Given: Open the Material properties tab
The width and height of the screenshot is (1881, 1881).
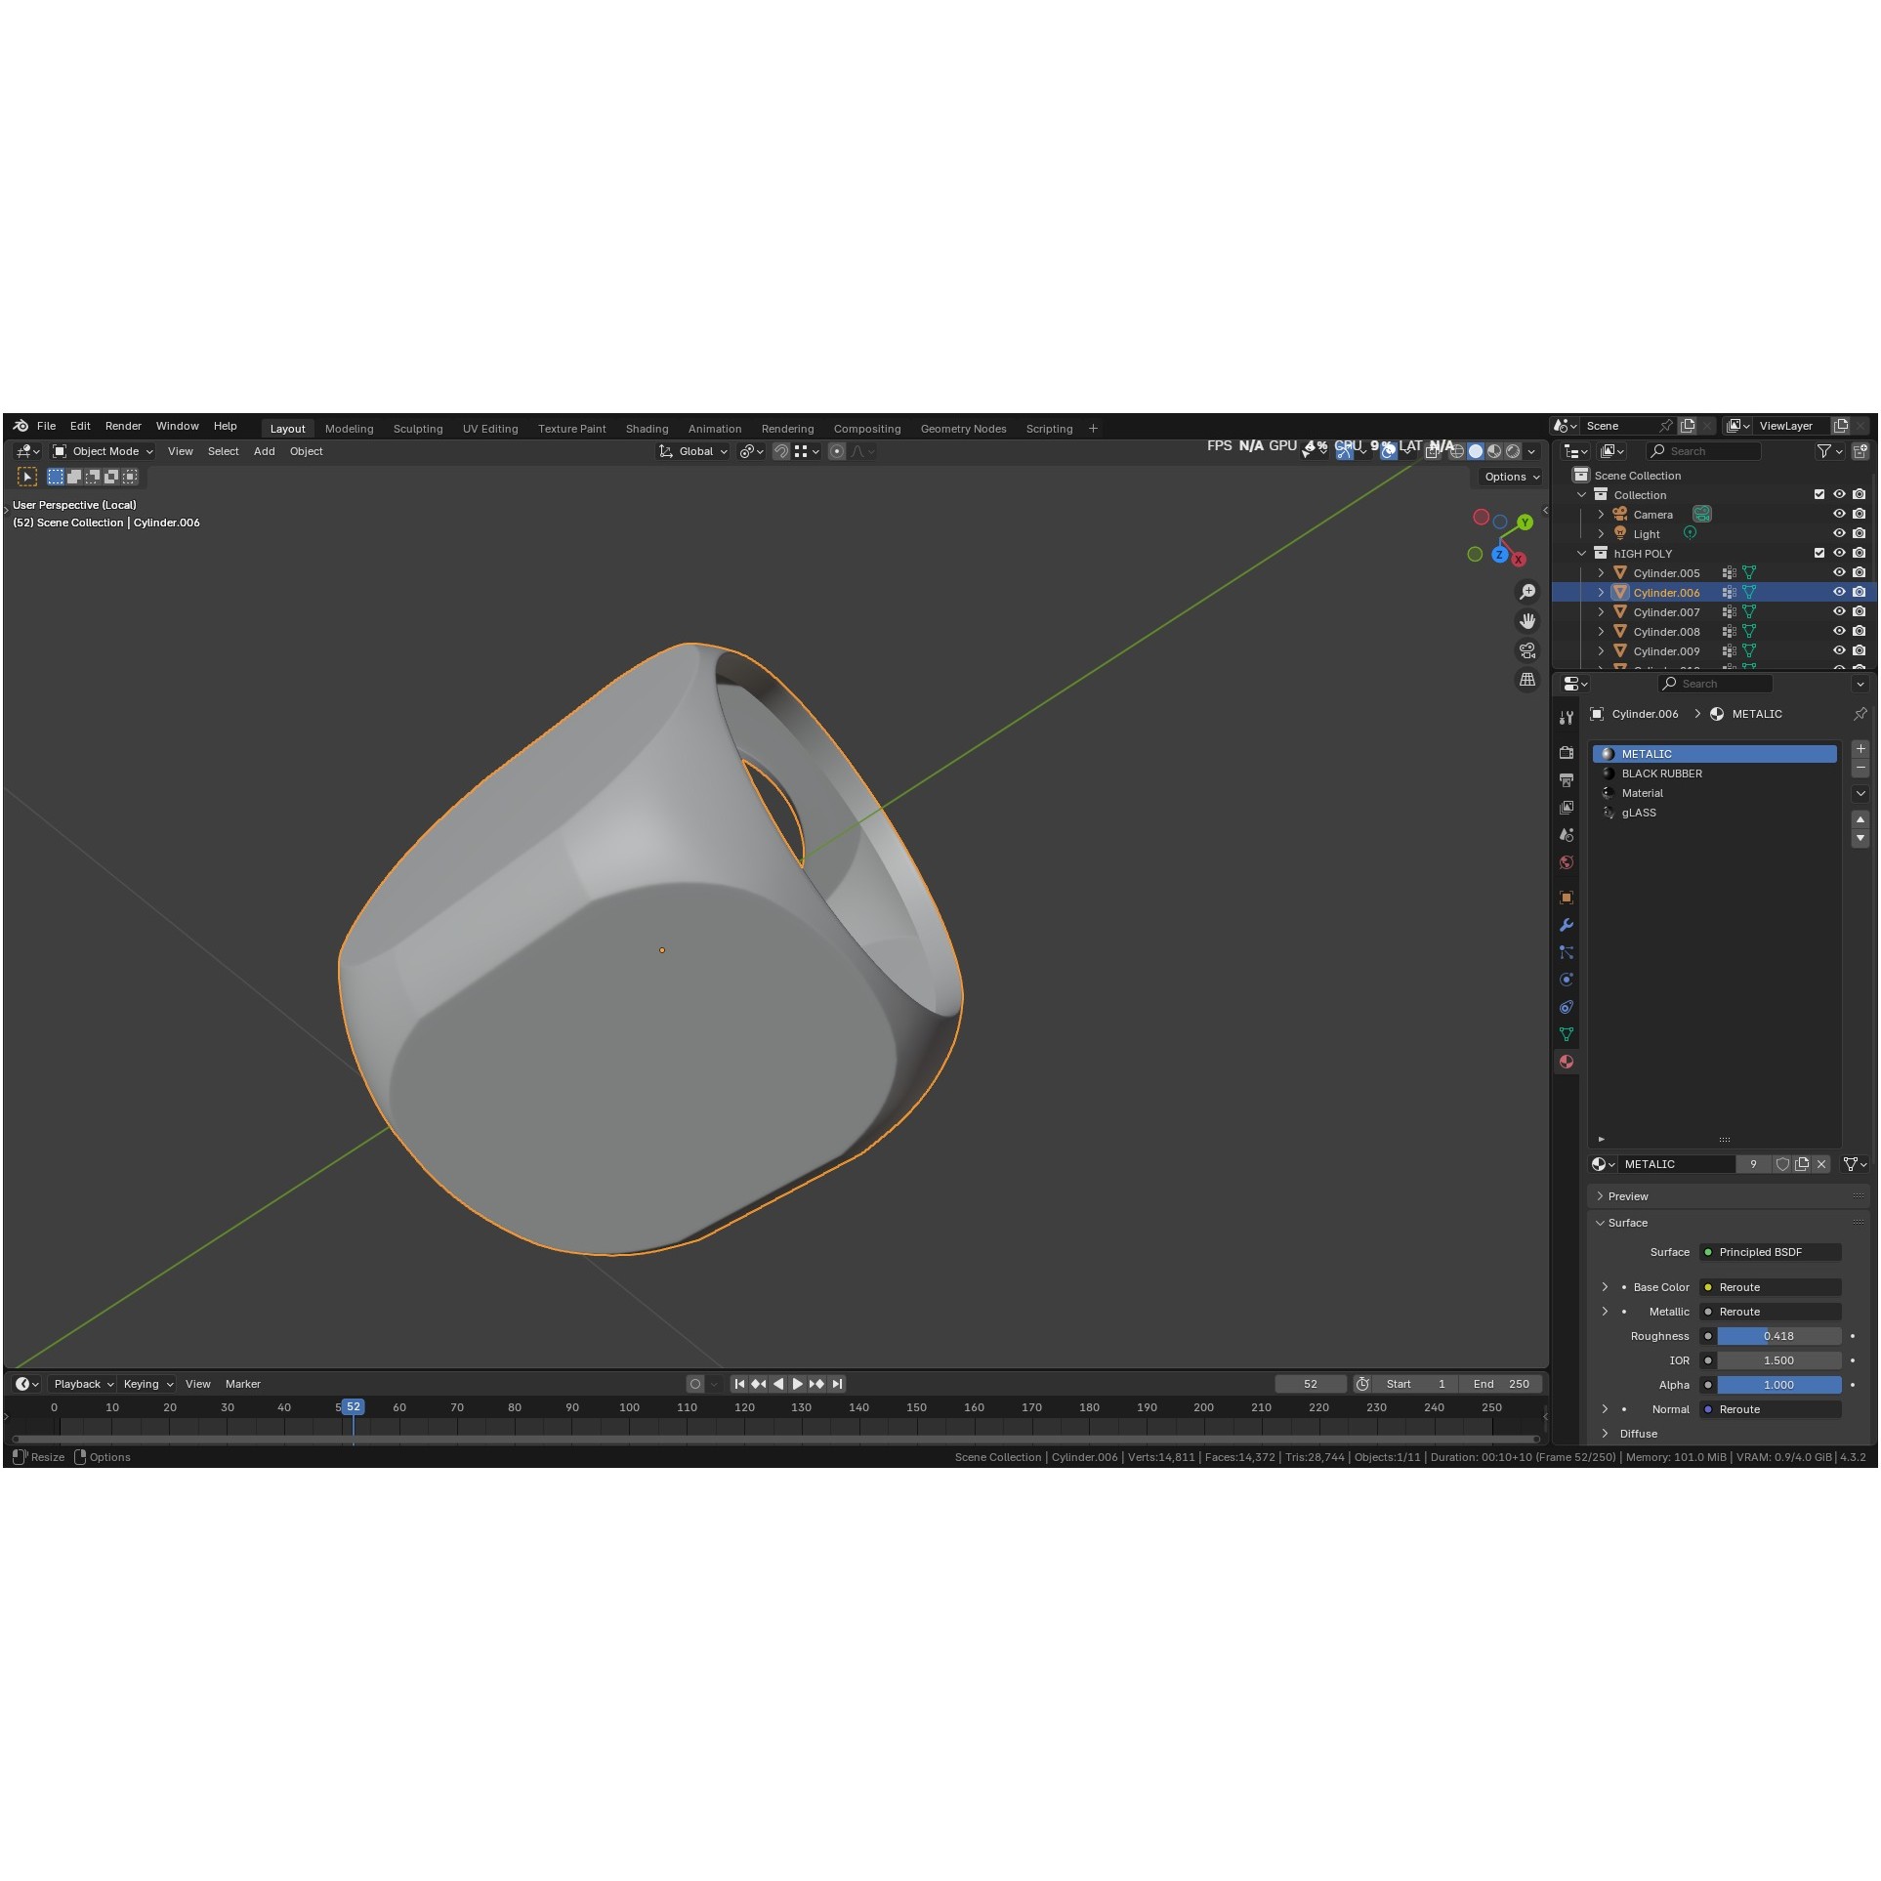Looking at the screenshot, I should [1567, 1062].
